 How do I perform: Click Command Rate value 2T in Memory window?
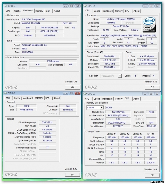click(x=47, y=148)
